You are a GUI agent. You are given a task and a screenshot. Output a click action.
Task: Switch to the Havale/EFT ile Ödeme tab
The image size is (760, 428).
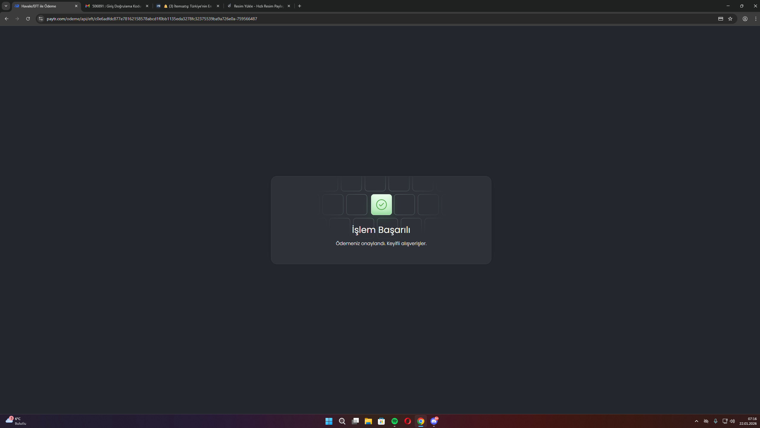46,6
